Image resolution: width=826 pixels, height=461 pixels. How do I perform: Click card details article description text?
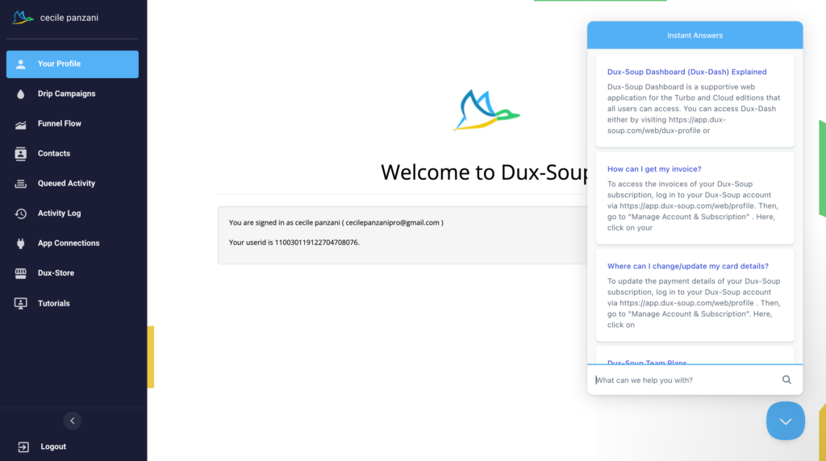point(693,303)
